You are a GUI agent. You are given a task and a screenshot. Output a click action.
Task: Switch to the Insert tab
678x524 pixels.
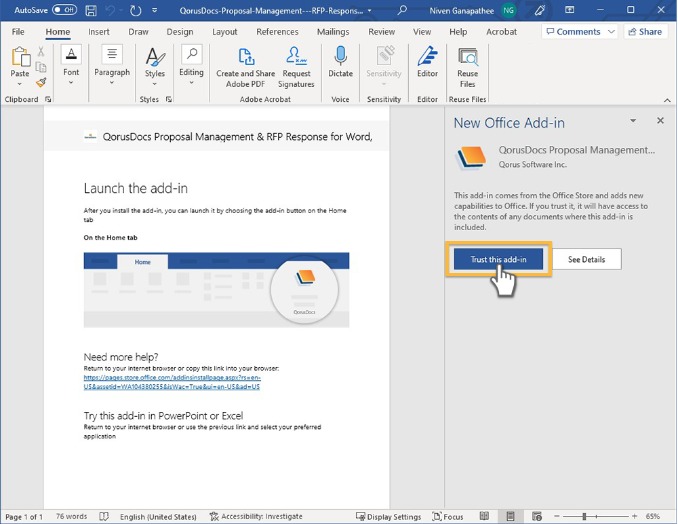(98, 32)
